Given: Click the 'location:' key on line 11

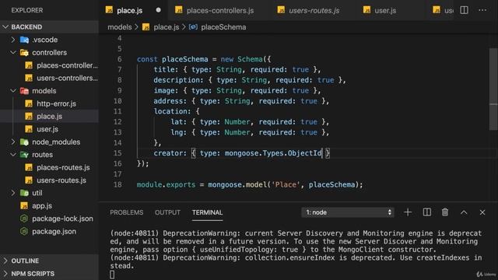Looking at the screenshot, I should click(x=173, y=111).
